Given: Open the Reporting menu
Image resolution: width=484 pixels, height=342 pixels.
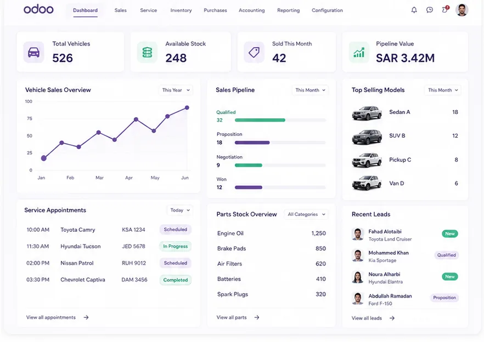Looking at the screenshot, I should coord(288,10).
